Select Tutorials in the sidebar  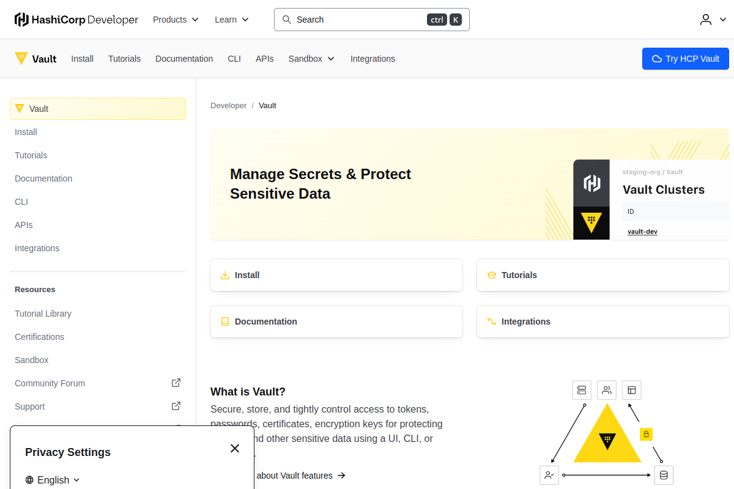(98, 155)
